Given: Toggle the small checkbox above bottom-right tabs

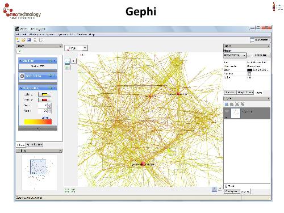Looking at the screenshot, I should click(x=226, y=186).
